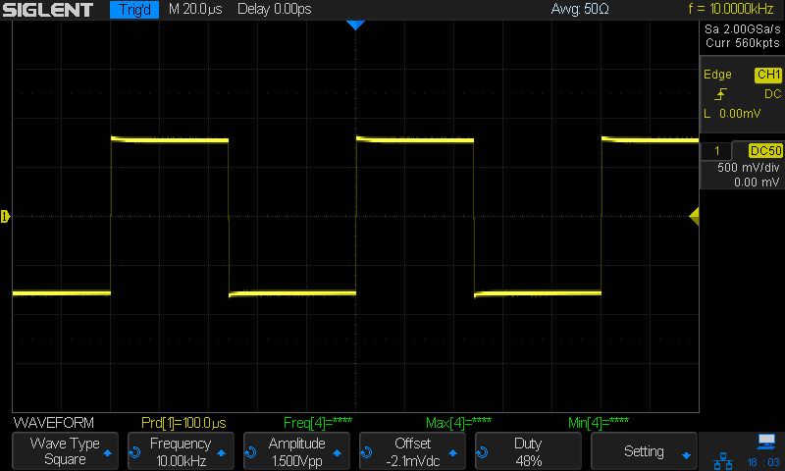The image size is (785, 471).
Task: Click the yellow trigger level arrow on right
Action: [695, 216]
